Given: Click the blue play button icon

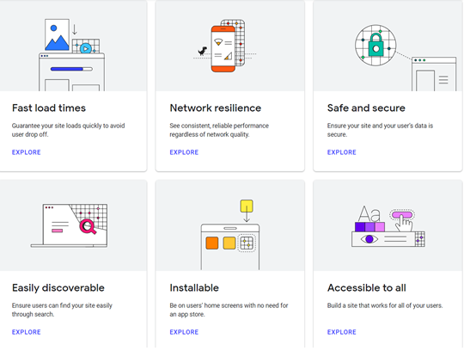Looking at the screenshot, I should click(x=86, y=48).
